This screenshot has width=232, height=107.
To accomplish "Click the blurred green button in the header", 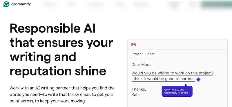I will point(217,5).
